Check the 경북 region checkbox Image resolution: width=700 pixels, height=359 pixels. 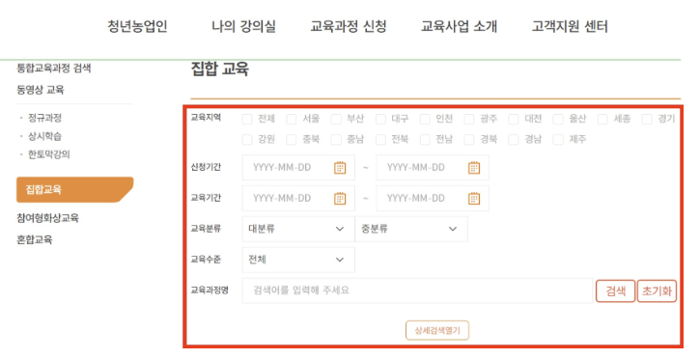point(469,140)
